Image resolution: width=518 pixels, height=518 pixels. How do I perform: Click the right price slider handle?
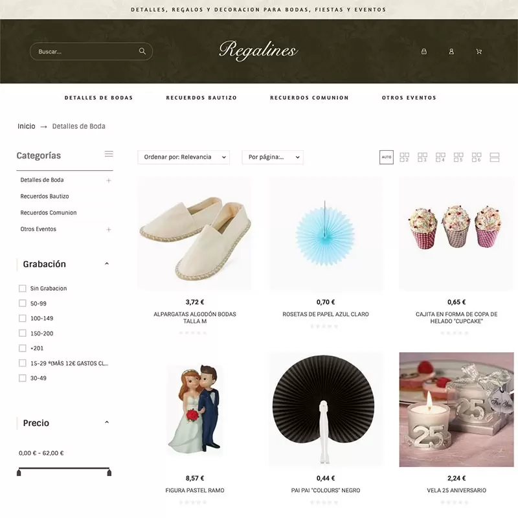[x=109, y=473]
